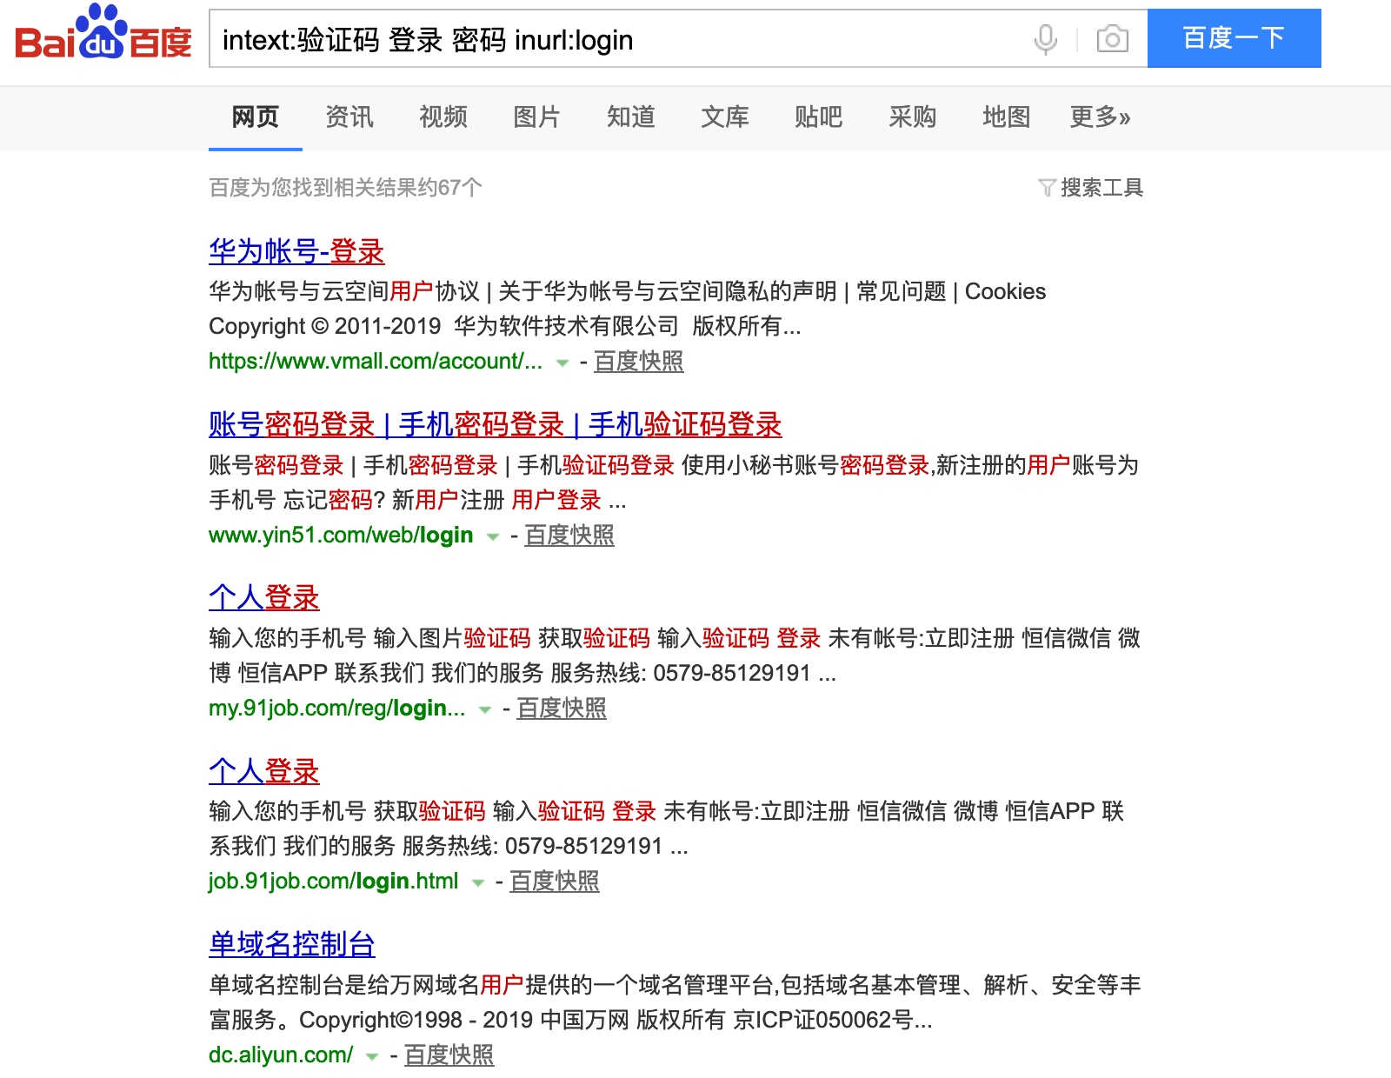
Task: Switch to the 视频 tab
Action: coord(443,116)
